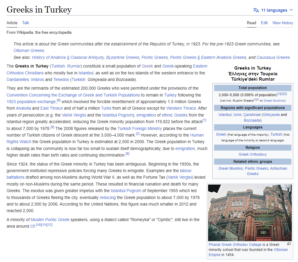298x262 pixels.
Task: Click the translate languages icon
Action: click(256, 10)
